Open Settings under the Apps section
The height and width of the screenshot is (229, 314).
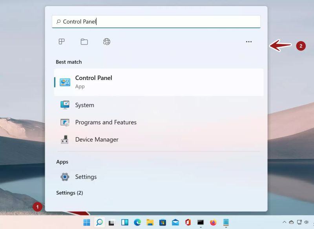coord(86,177)
